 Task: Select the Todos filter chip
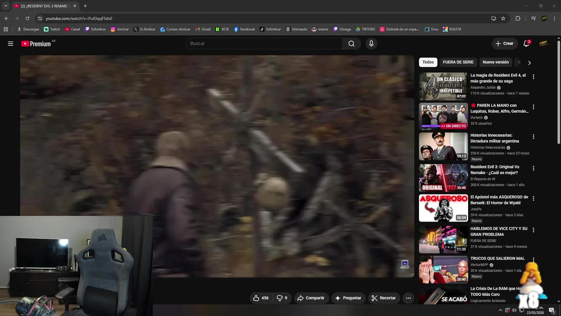coord(428,62)
